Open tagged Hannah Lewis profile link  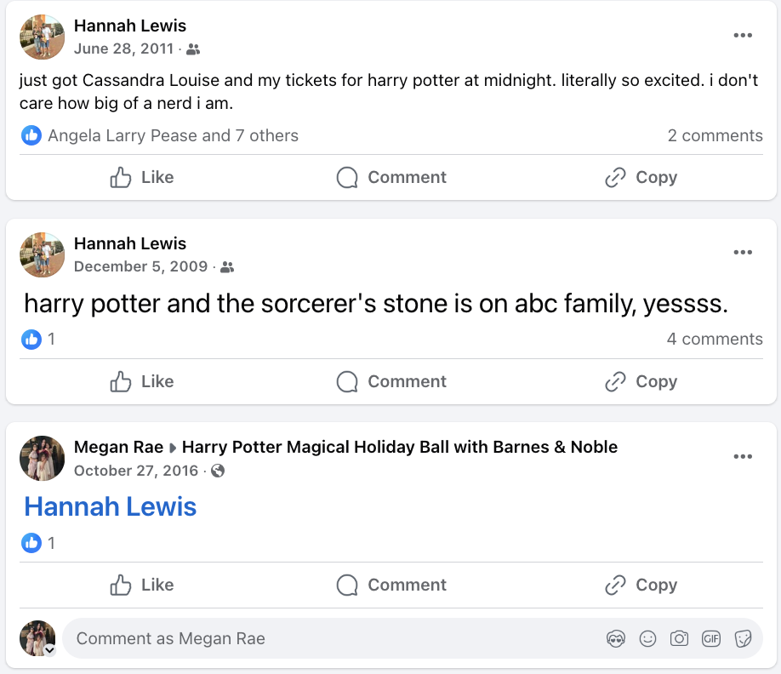point(111,506)
